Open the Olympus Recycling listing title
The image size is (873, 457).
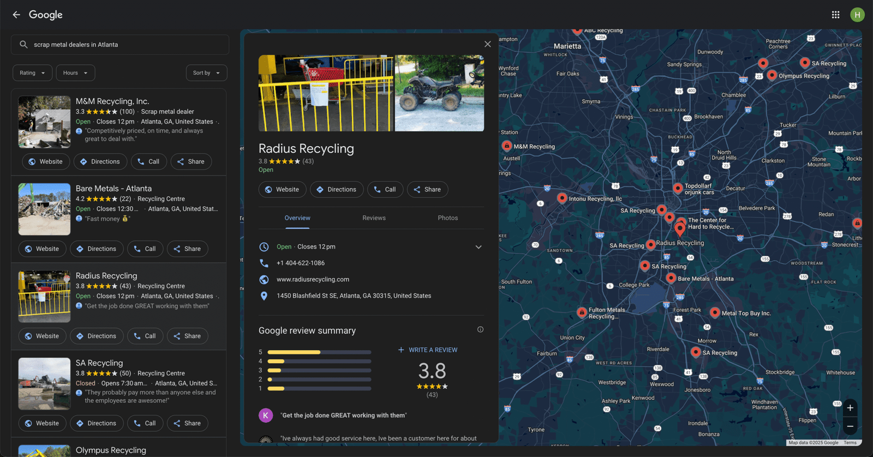click(x=111, y=450)
